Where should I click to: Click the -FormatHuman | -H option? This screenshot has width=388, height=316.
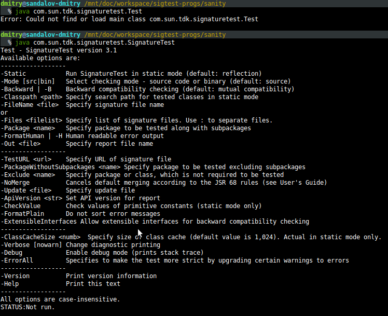(31, 136)
